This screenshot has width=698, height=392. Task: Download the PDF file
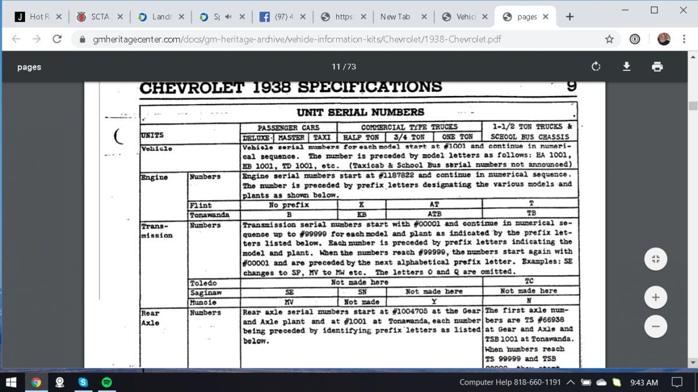tap(626, 67)
